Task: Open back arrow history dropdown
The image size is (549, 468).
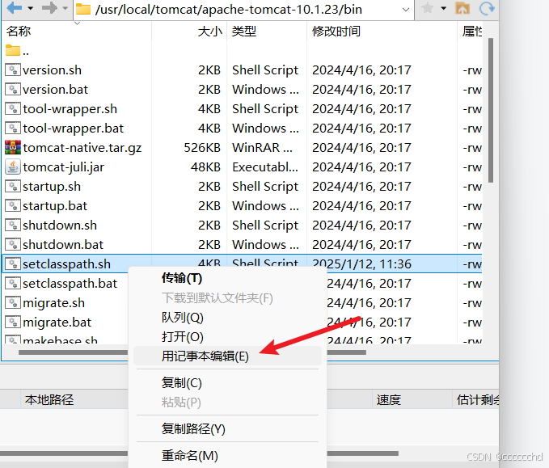Action: point(31,8)
